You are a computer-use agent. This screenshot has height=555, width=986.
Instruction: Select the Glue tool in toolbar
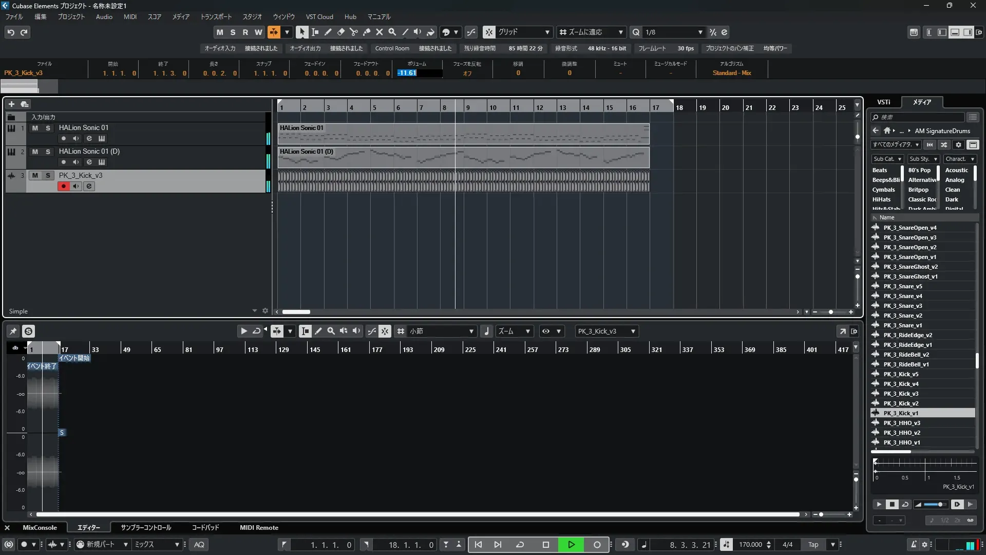[367, 32]
